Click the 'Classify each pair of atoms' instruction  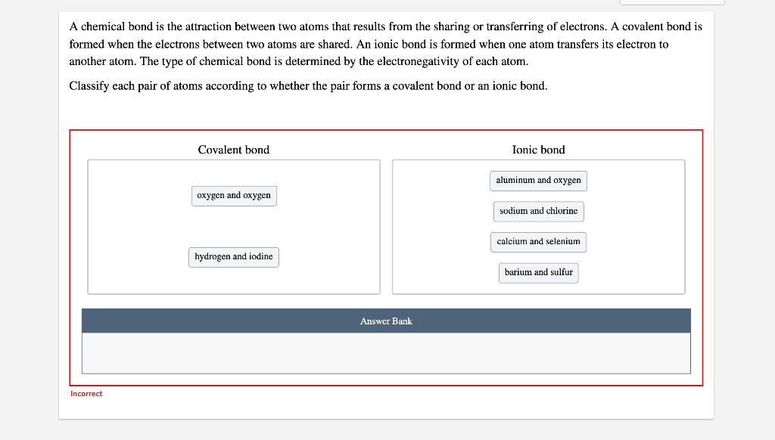click(x=309, y=86)
